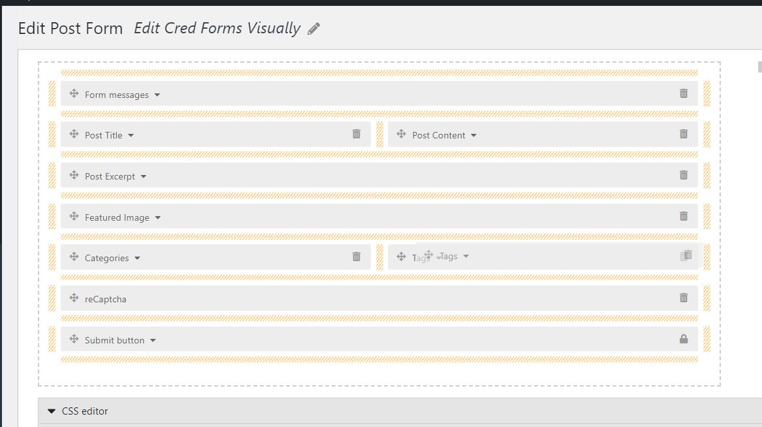Viewport: 762px width, 427px height.
Task: Open the Post Excerpt options dropdown
Action: (x=144, y=177)
